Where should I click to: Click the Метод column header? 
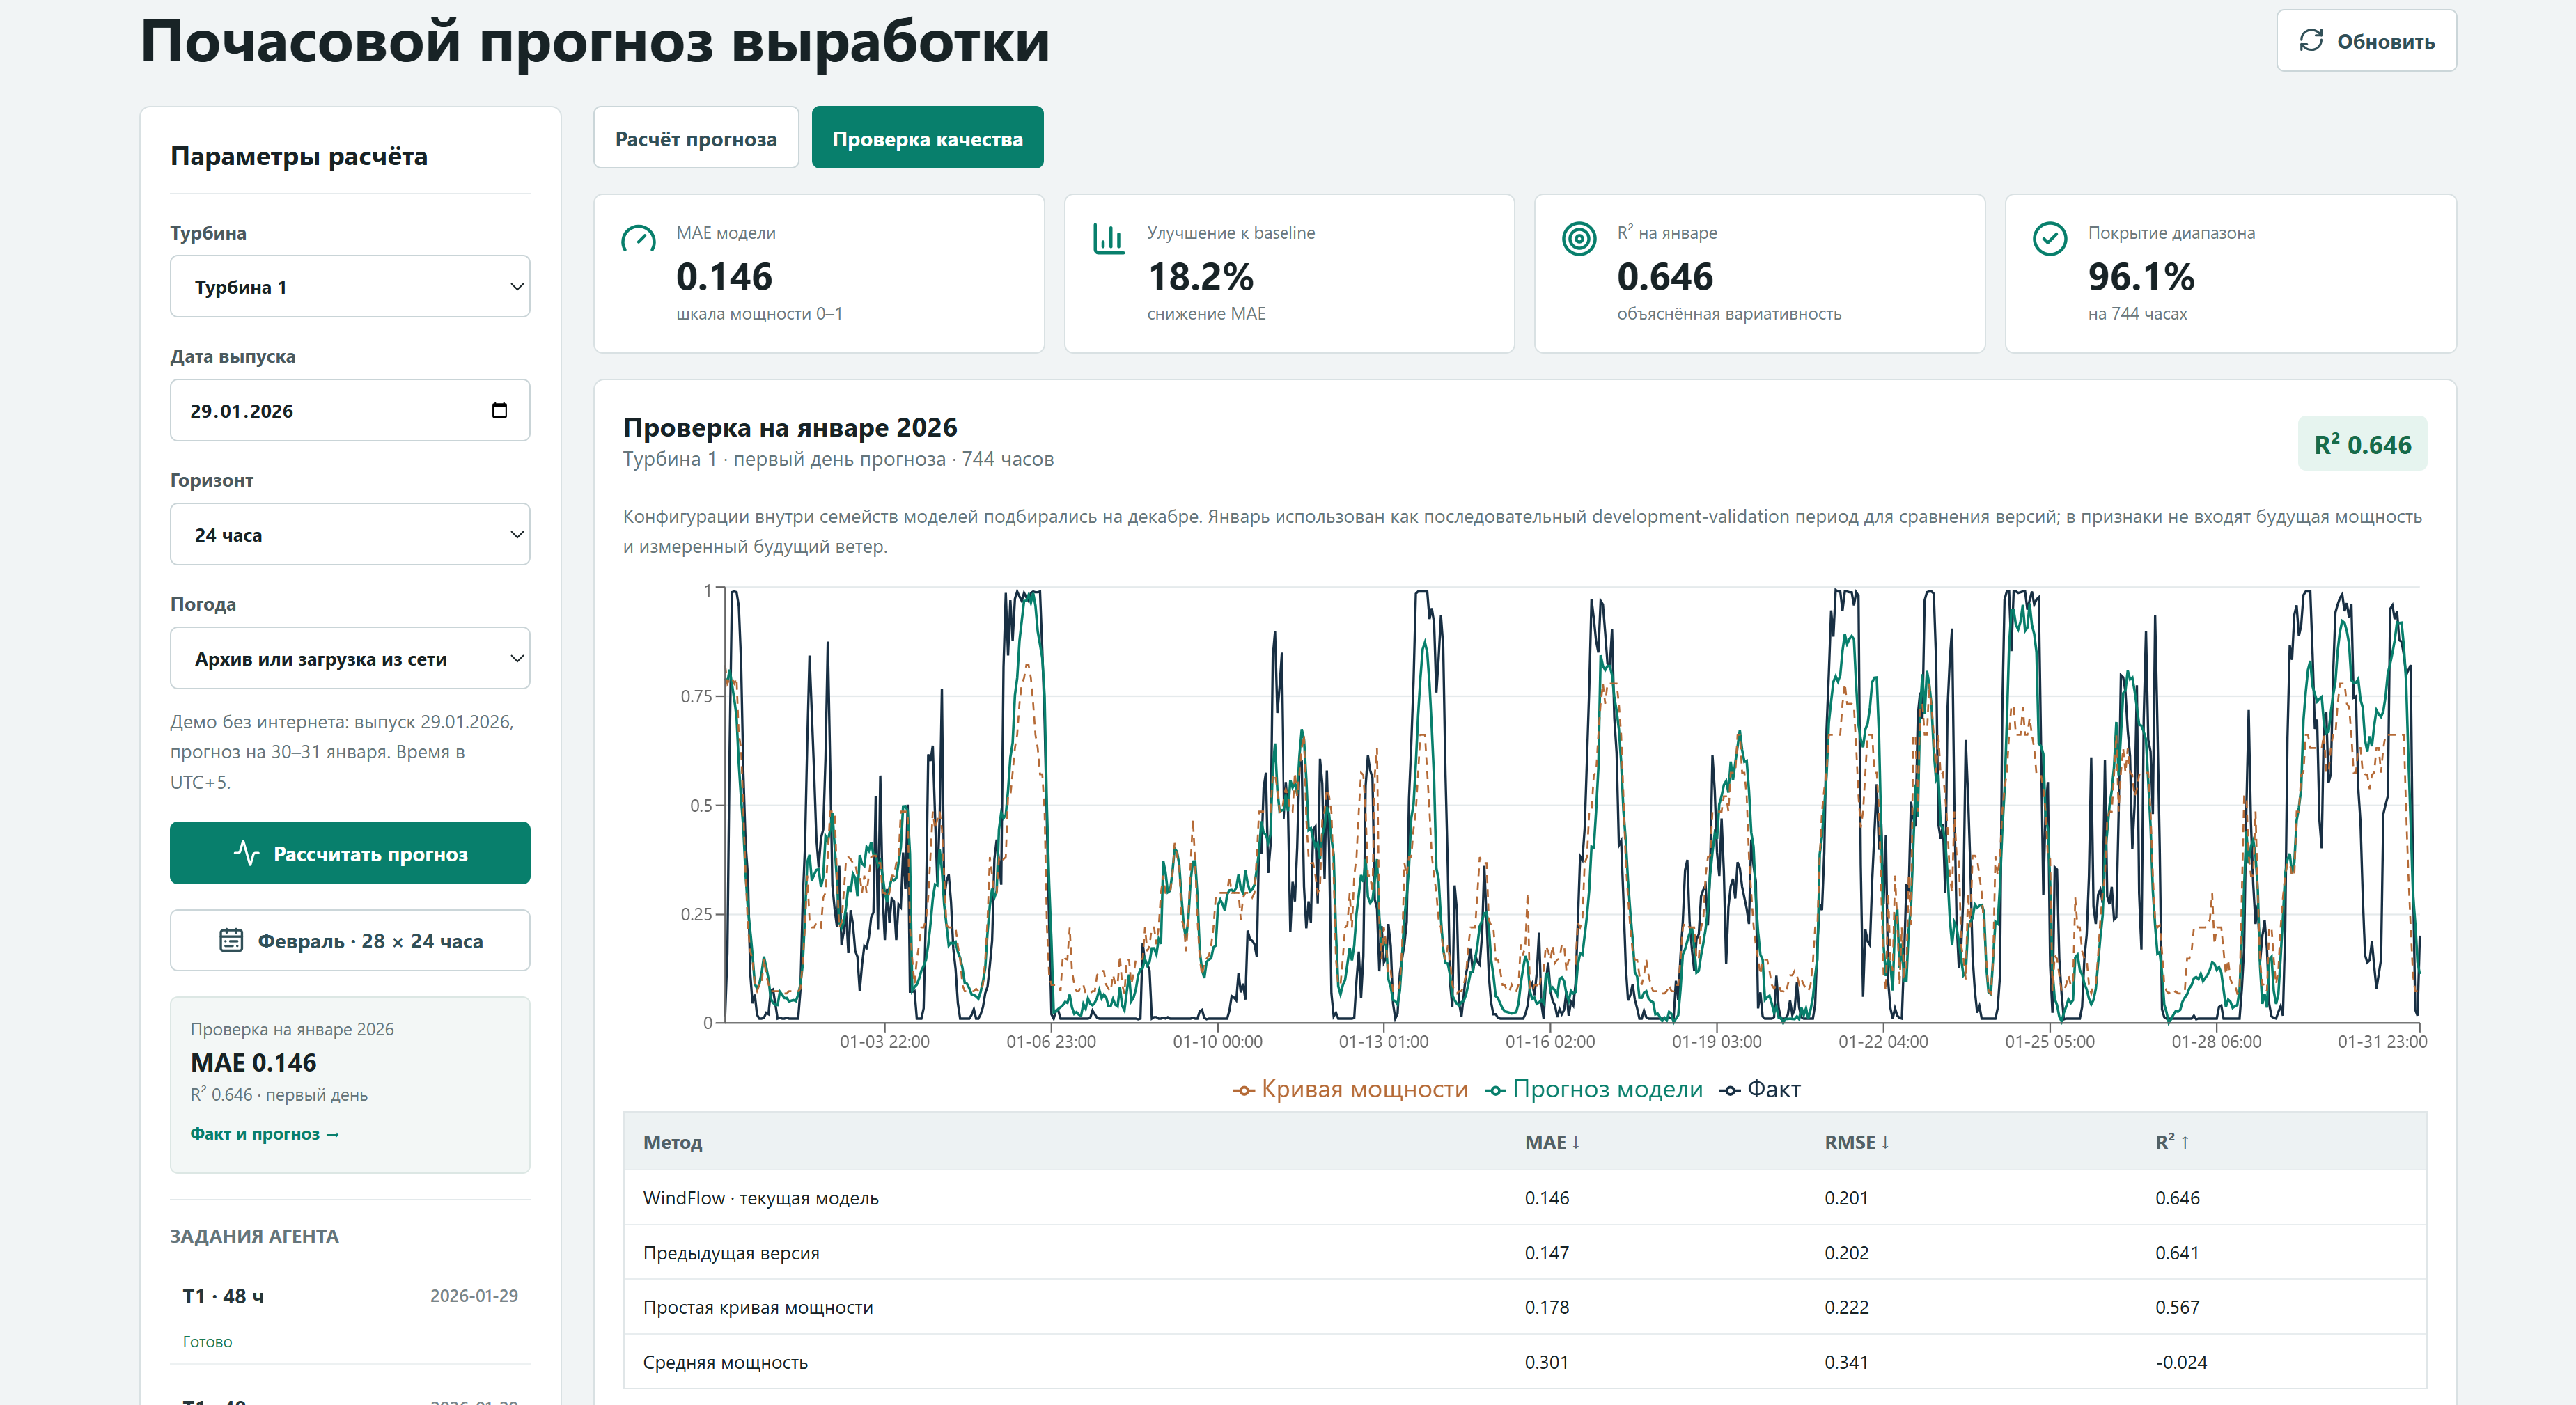pos(673,1142)
